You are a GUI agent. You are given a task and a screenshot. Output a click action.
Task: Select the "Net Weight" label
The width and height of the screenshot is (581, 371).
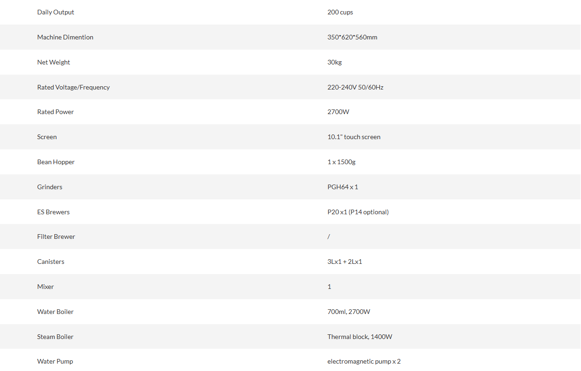click(x=53, y=62)
